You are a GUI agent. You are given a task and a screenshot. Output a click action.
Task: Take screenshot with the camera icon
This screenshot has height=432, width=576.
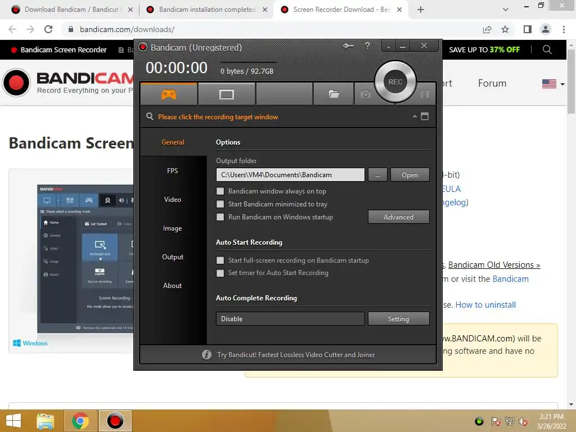pyautogui.click(x=365, y=94)
